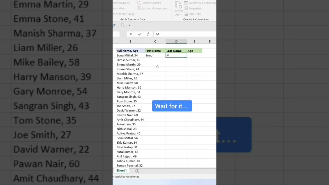Select the cell Mike Bailey, 58
329x185 pixels.
click(130, 83)
